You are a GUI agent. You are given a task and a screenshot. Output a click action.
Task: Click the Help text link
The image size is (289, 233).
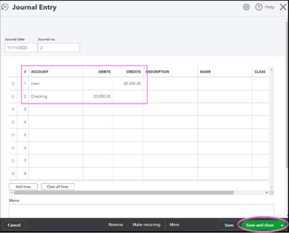[269, 7]
